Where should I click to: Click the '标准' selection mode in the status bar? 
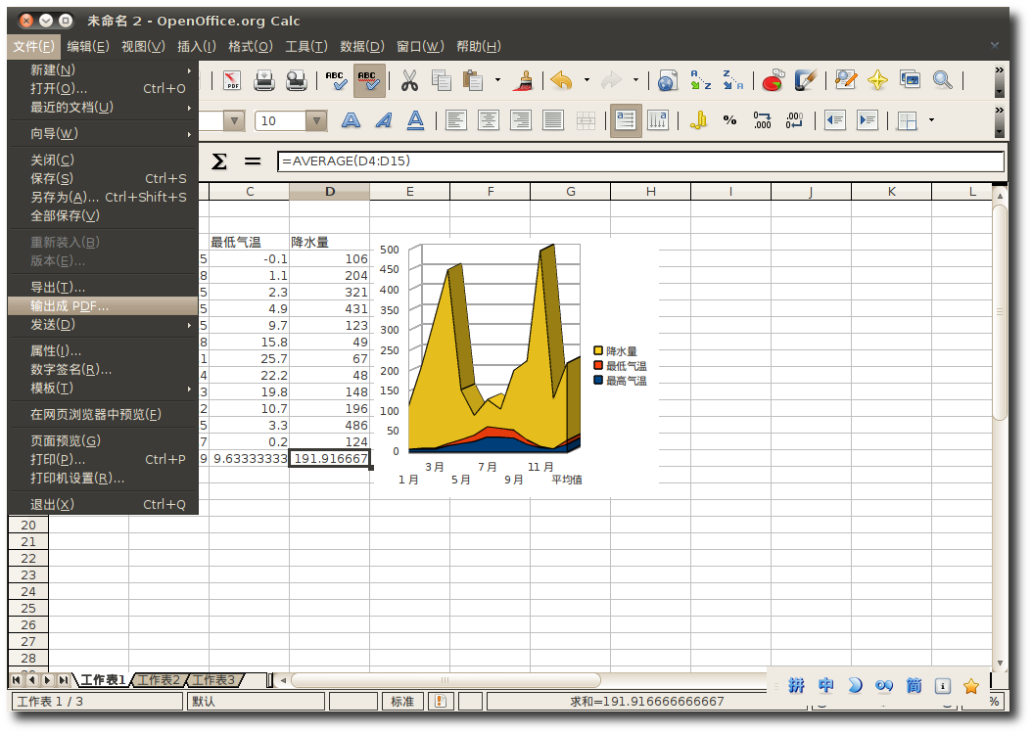tap(402, 701)
